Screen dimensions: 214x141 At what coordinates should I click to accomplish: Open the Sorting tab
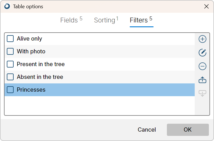click(106, 20)
